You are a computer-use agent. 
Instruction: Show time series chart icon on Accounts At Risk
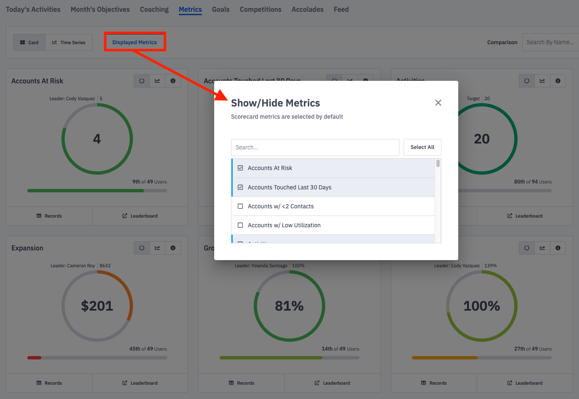pyautogui.click(x=157, y=81)
